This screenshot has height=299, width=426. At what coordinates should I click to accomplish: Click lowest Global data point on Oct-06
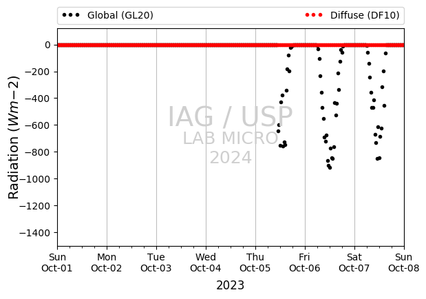pos(330,168)
